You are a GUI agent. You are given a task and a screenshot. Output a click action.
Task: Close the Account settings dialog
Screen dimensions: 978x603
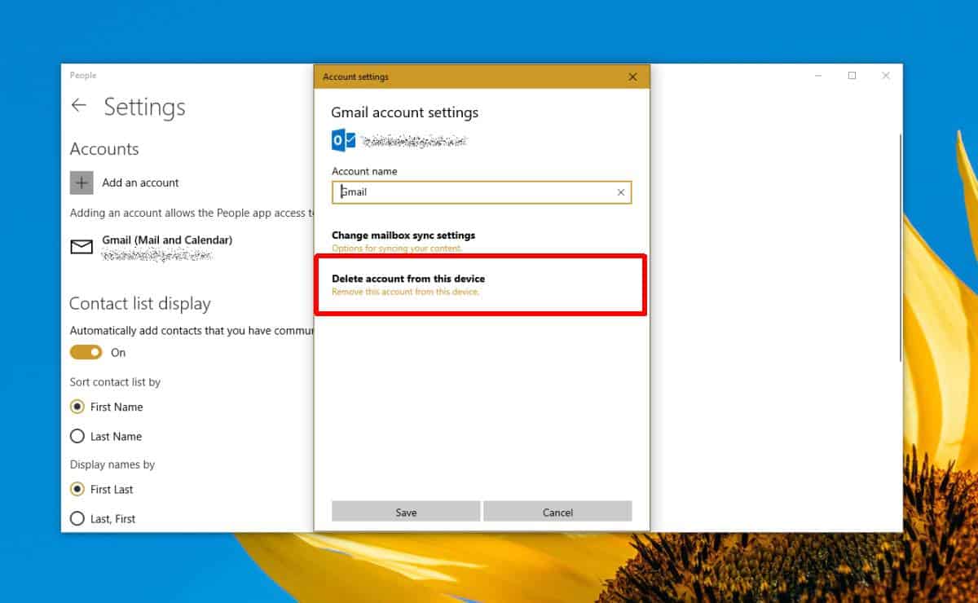coord(633,77)
